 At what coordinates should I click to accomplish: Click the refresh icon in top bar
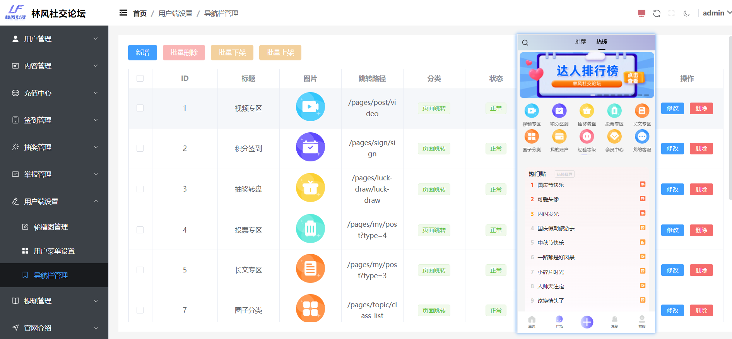click(x=657, y=14)
